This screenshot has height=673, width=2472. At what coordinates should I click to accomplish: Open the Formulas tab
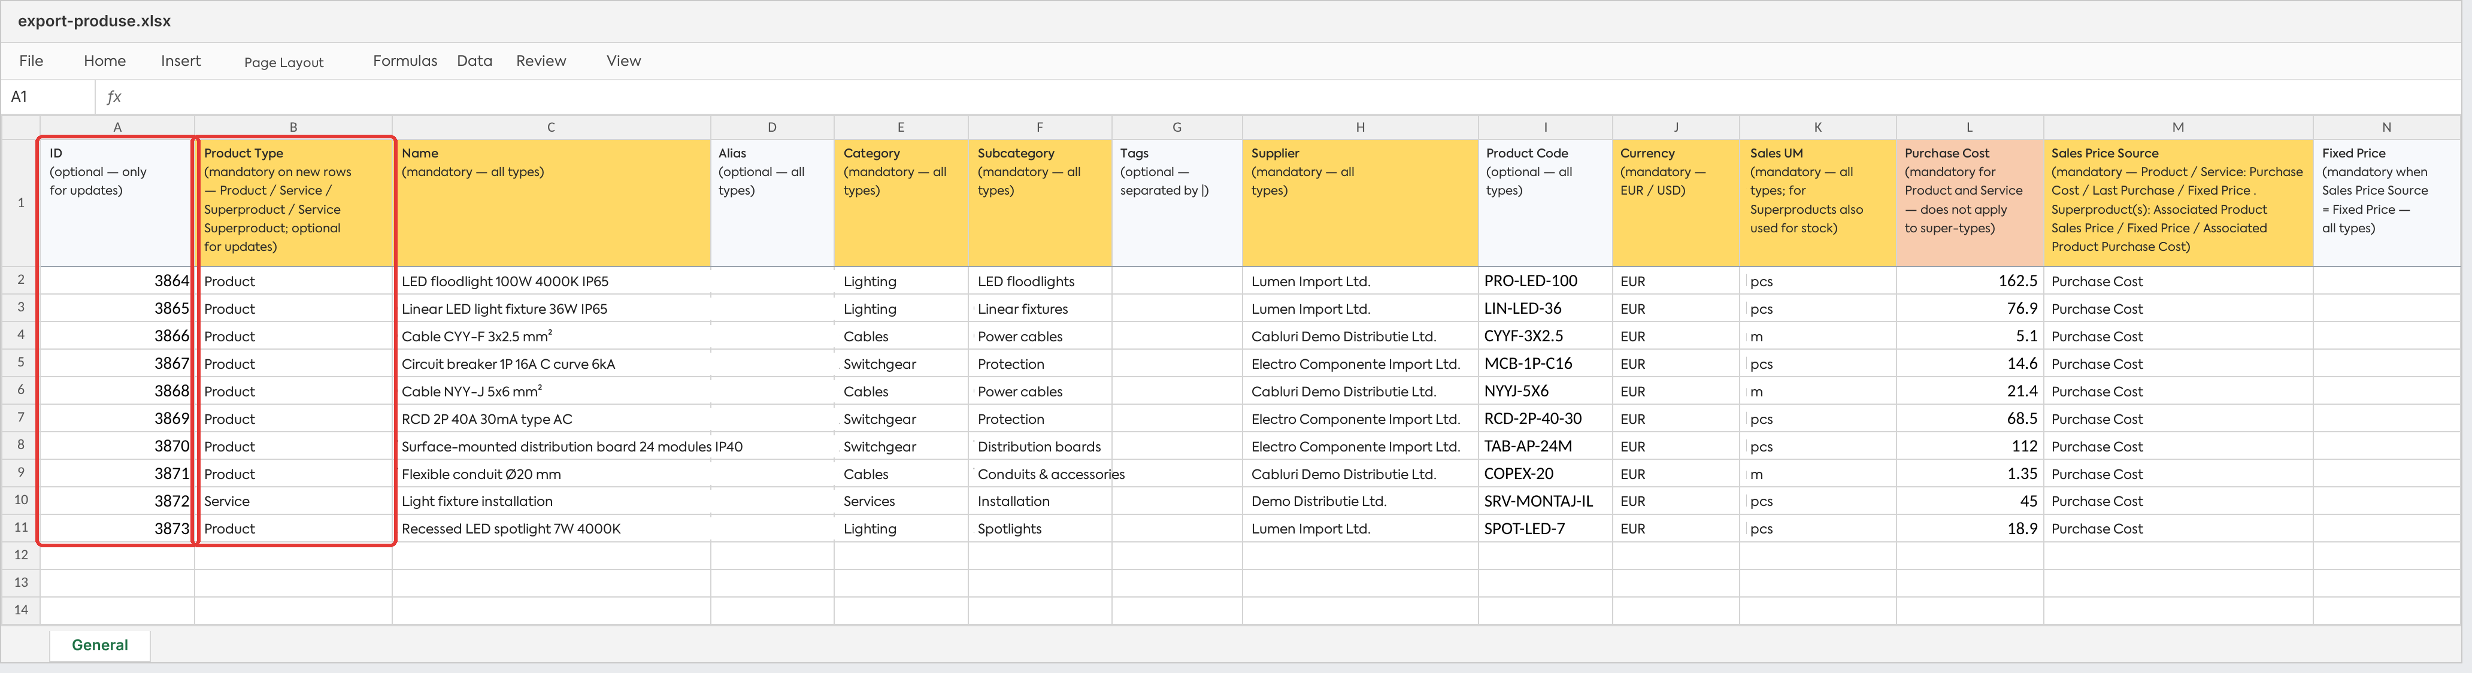(x=404, y=60)
